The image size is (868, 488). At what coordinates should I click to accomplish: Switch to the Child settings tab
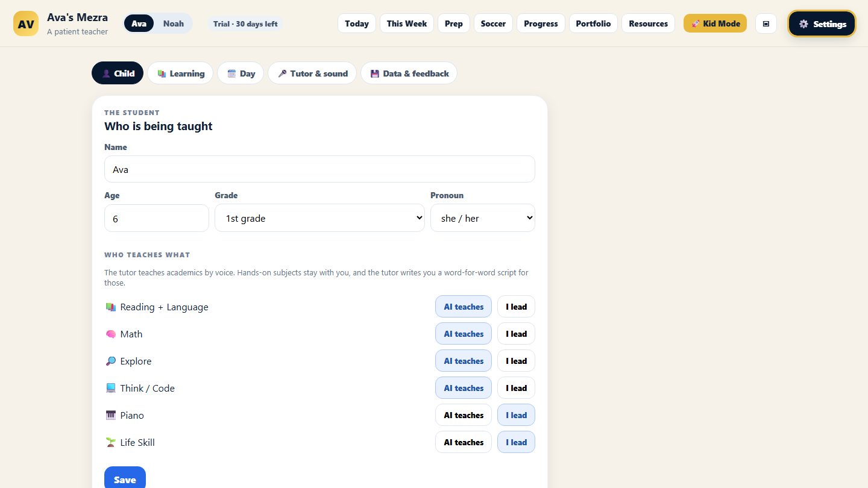coord(118,74)
